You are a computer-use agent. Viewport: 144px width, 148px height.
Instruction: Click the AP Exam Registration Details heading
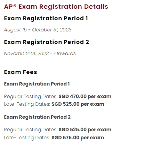[x=56, y=7]
